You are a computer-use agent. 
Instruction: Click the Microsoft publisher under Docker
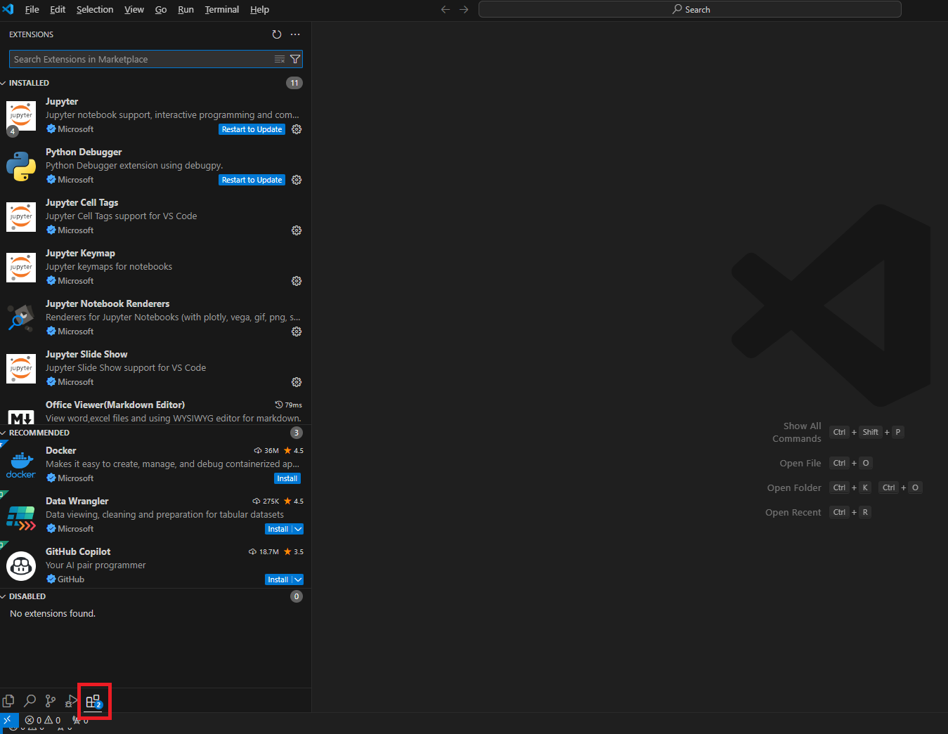(70, 478)
